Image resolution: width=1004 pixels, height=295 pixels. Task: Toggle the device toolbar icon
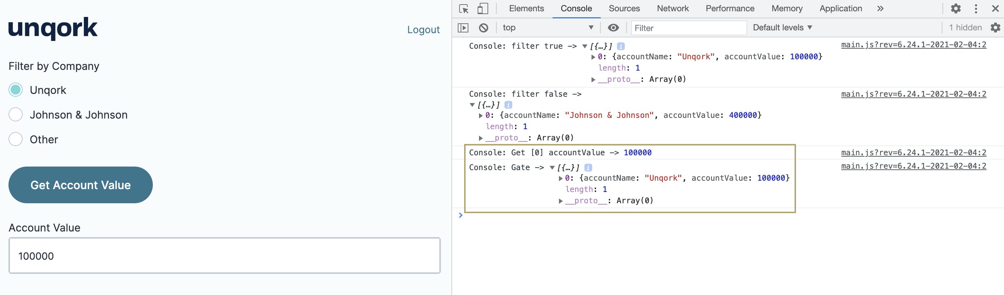[x=483, y=8]
